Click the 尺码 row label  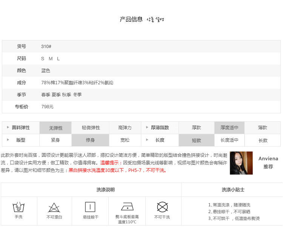click(x=22, y=59)
